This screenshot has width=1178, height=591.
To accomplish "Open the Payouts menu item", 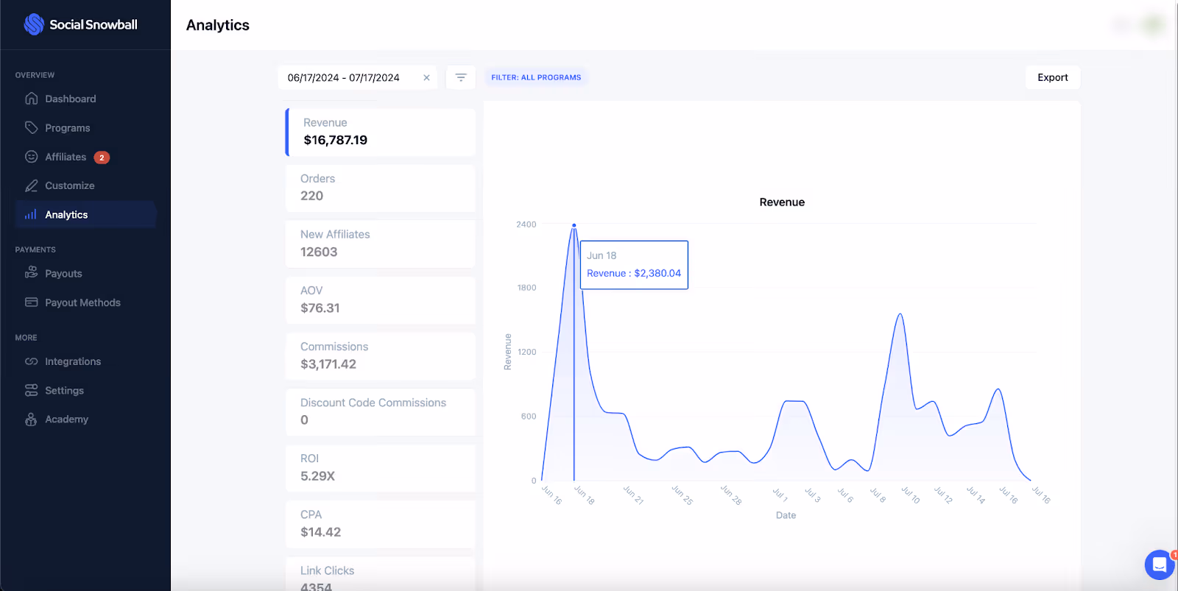I will click(x=63, y=274).
